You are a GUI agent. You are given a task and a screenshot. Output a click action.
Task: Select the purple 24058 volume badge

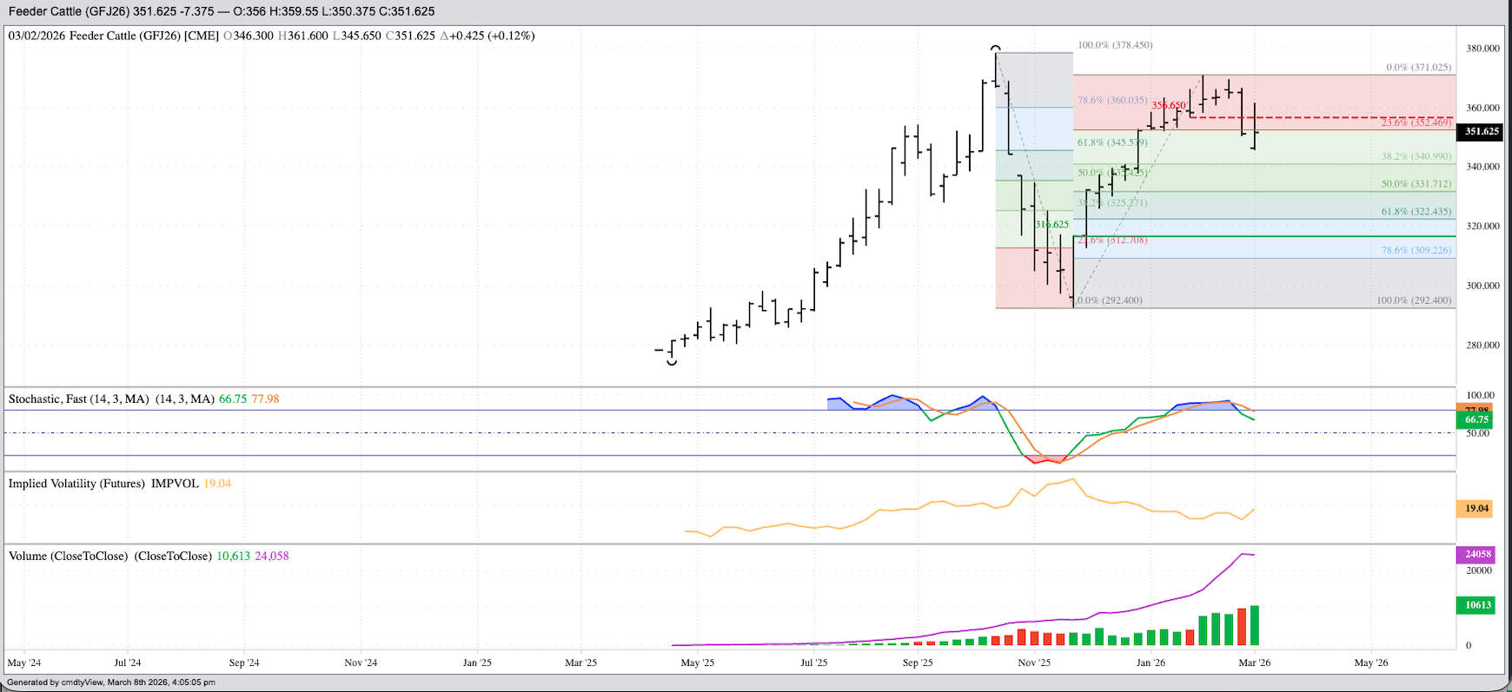[x=1477, y=554]
